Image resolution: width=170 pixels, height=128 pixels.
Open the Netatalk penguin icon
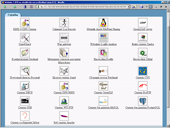click(x=103, y=23)
